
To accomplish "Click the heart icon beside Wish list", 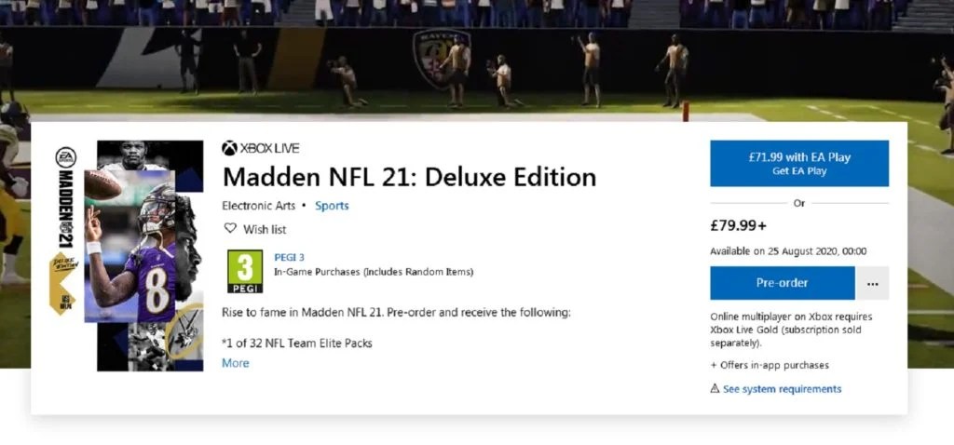I will coord(230,229).
